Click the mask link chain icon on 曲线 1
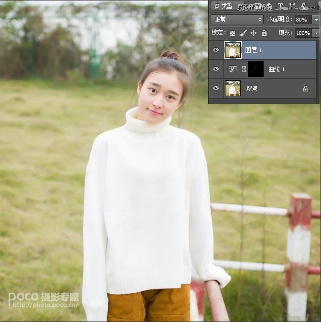The image size is (321, 322). click(x=244, y=69)
